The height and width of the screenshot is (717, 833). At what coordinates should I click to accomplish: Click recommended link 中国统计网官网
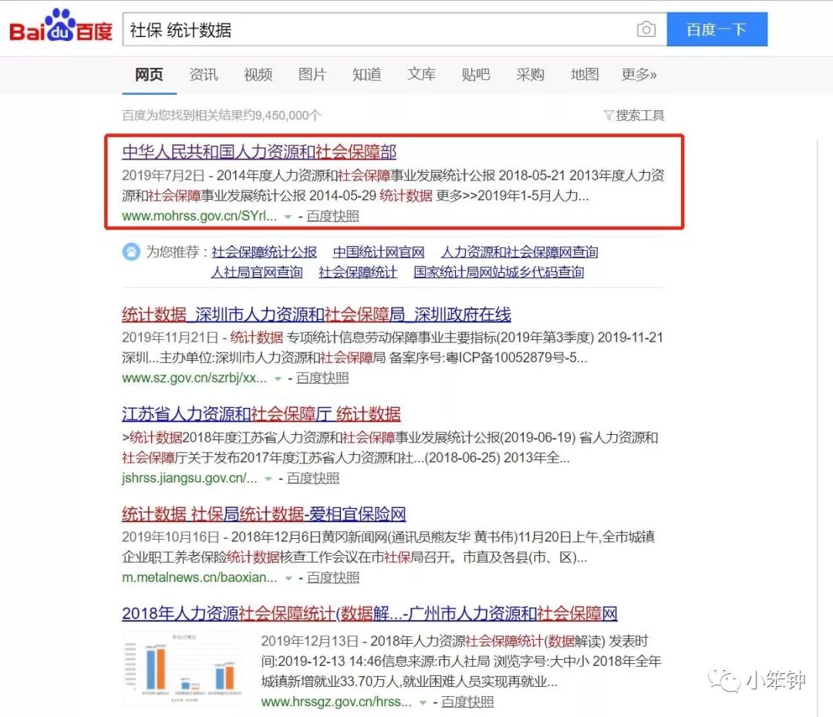[379, 252]
